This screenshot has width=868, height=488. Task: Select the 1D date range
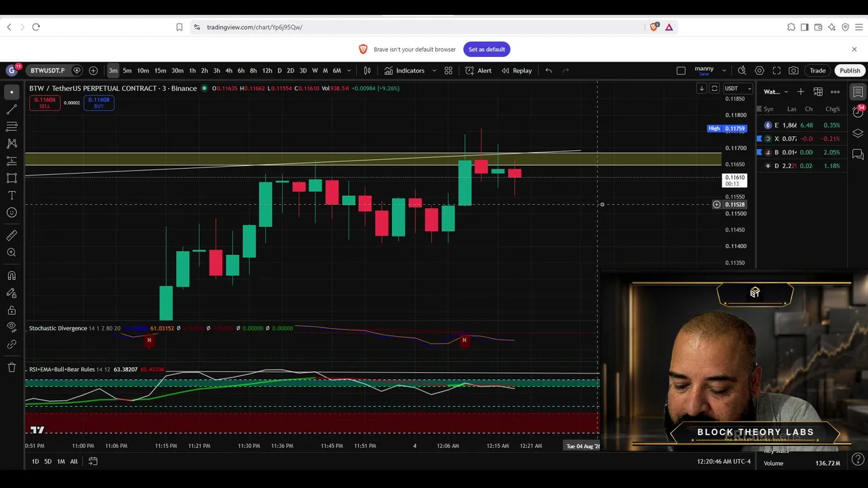(35, 462)
